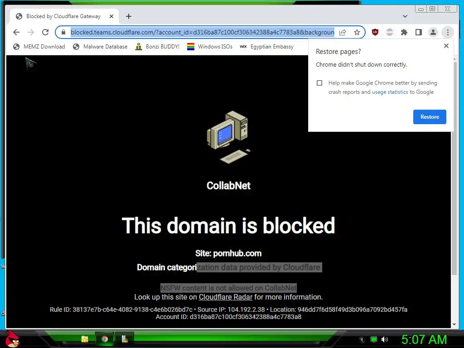Click the forward navigation arrow
Image resolution: width=464 pixels, height=348 pixels.
(x=31, y=32)
